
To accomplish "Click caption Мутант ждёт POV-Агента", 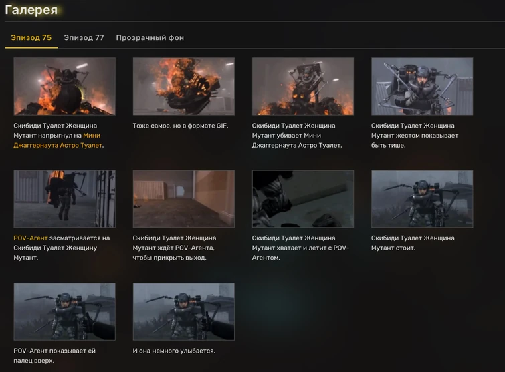I will coord(175,248).
